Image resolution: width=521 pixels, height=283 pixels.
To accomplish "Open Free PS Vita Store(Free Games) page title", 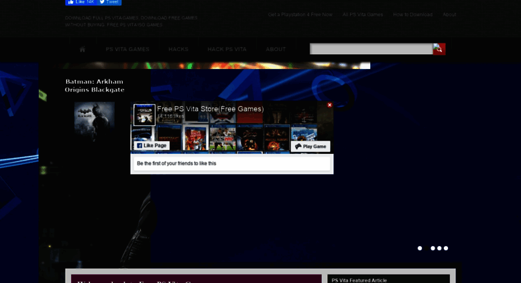I will (x=211, y=108).
